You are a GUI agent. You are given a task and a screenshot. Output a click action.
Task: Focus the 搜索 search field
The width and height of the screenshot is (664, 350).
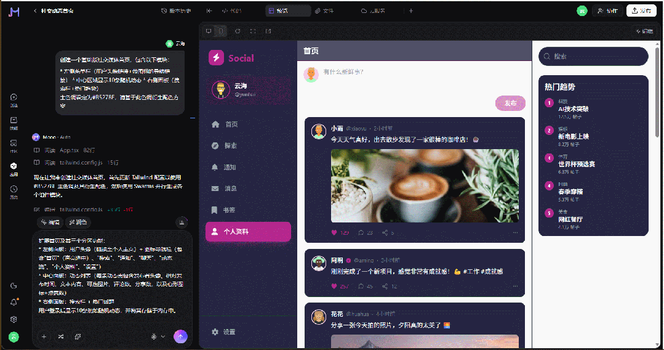point(593,57)
